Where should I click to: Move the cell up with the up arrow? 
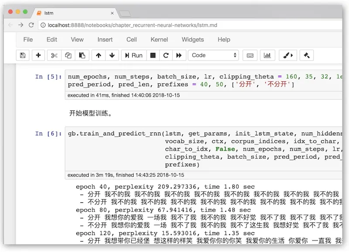click(99, 55)
